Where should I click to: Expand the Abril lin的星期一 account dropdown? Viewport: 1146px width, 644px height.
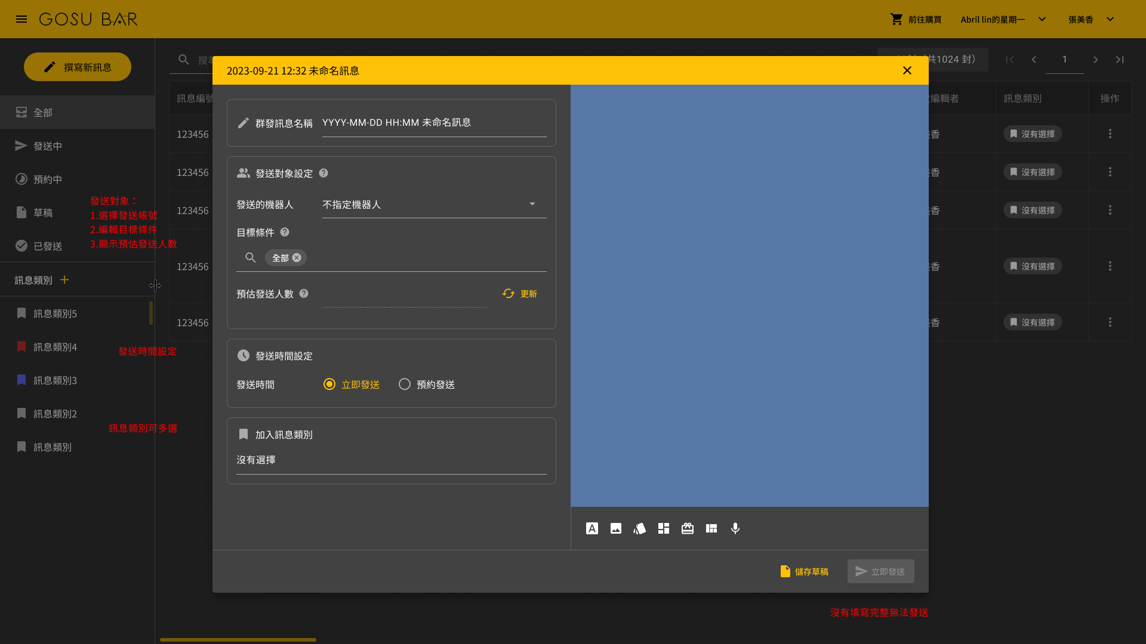pos(1042,19)
